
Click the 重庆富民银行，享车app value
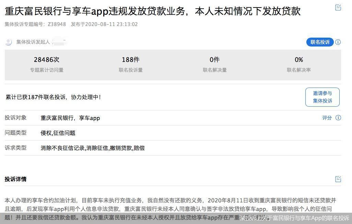pos(70,118)
